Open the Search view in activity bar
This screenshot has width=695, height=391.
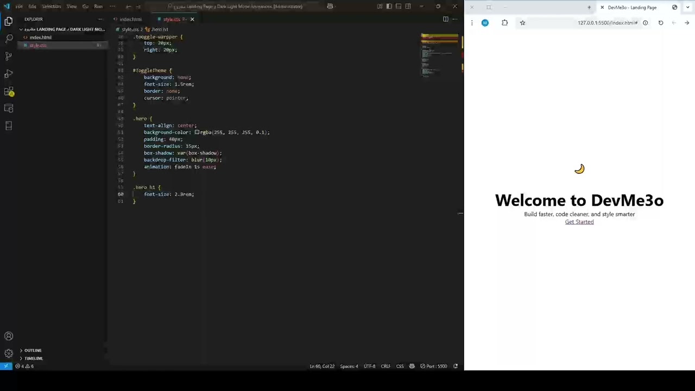[x=9, y=39]
